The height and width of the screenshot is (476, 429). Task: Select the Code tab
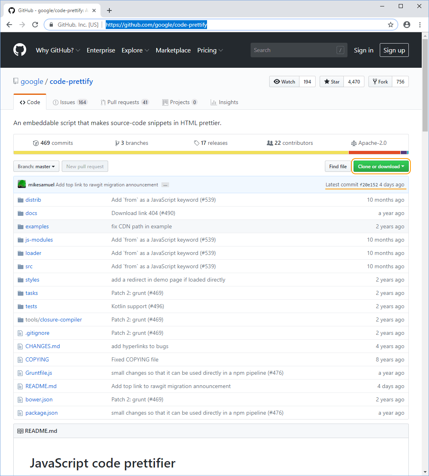[x=30, y=102]
